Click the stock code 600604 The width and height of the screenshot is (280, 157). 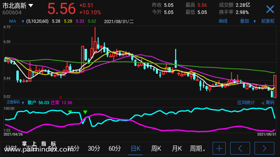(x=12, y=12)
